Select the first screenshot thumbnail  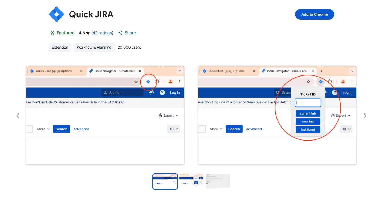pos(165,181)
